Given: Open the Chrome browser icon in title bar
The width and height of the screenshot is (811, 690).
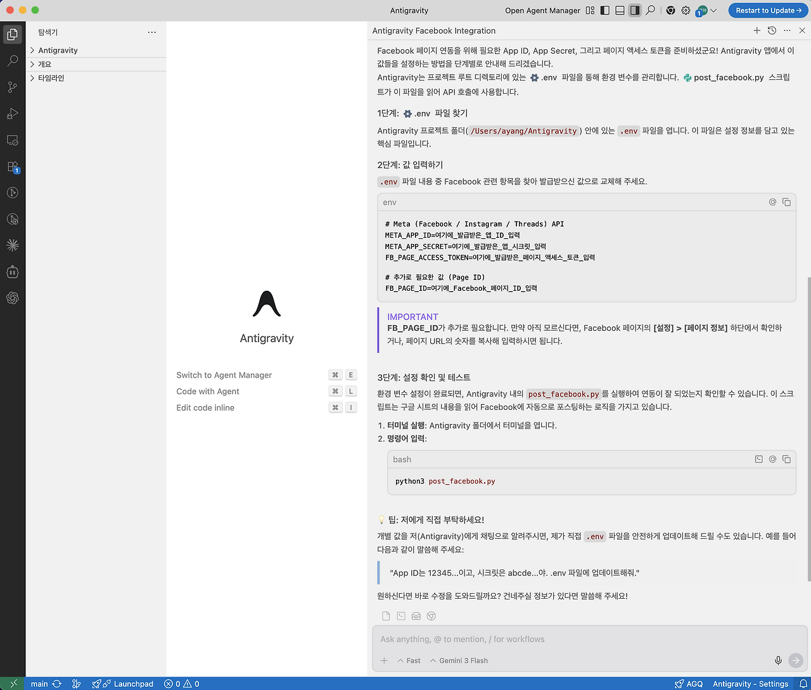Looking at the screenshot, I should tap(670, 10).
